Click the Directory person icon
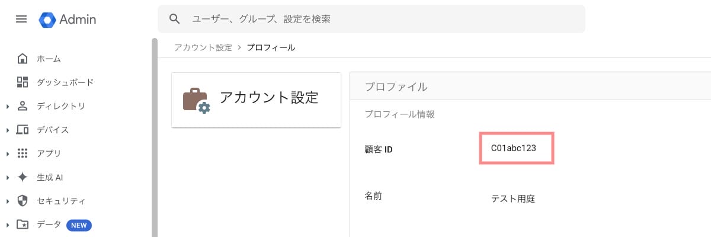Image resolution: width=711 pixels, height=237 pixels. click(x=23, y=106)
